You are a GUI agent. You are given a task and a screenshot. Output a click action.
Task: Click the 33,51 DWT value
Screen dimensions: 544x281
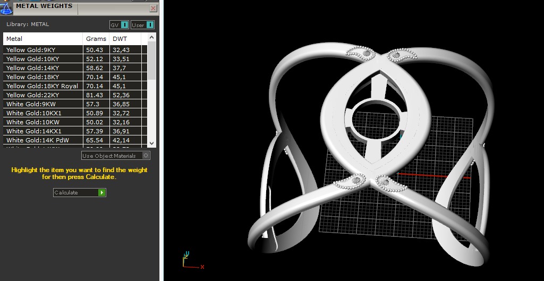[x=121, y=59]
